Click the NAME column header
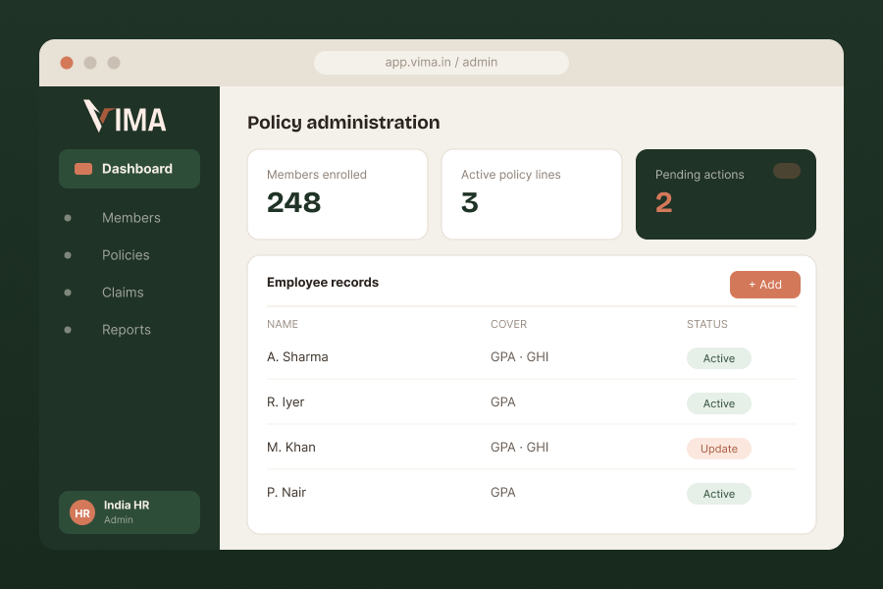The width and height of the screenshot is (883, 589). (x=283, y=324)
